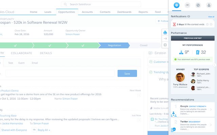Open the money bag tab in side panel
Screen dimensions: 217x135
pyautogui.click(x=209, y=5)
